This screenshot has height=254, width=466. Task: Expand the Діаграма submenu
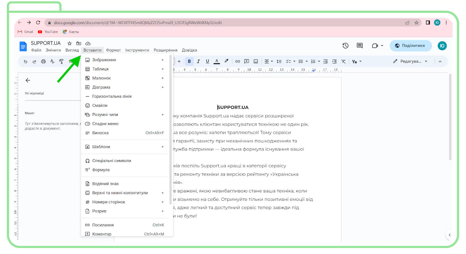(x=125, y=87)
